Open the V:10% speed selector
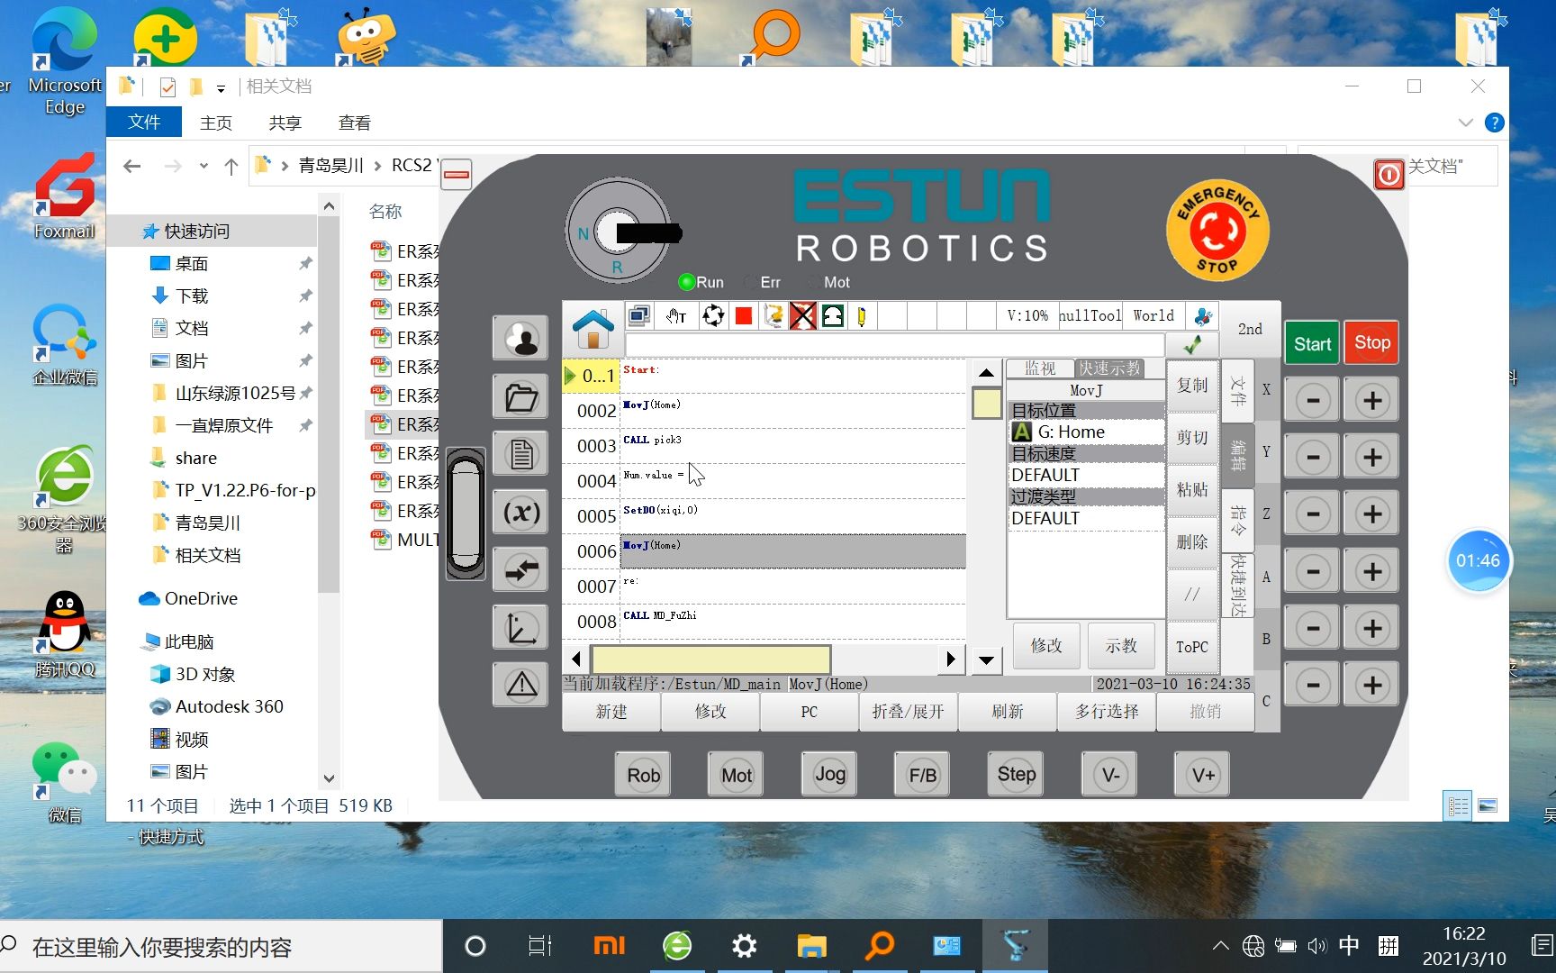The height and width of the screenshot is (973, 1556). point(1027,316)
